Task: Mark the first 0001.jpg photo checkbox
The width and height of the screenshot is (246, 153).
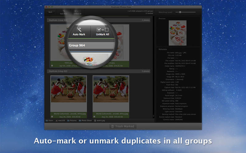Action: click(52, 65)
